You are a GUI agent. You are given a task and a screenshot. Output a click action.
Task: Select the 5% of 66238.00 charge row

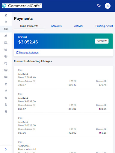click(63, 102)
